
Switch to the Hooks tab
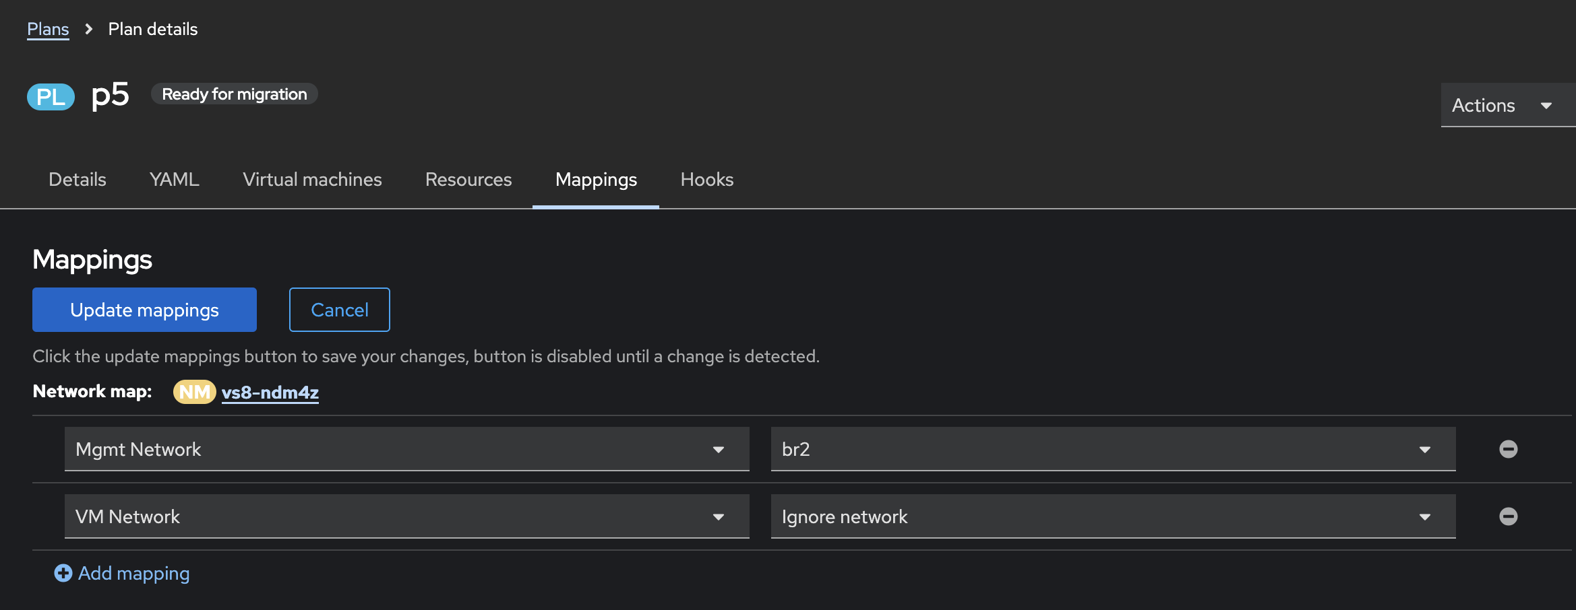[706, 180]
